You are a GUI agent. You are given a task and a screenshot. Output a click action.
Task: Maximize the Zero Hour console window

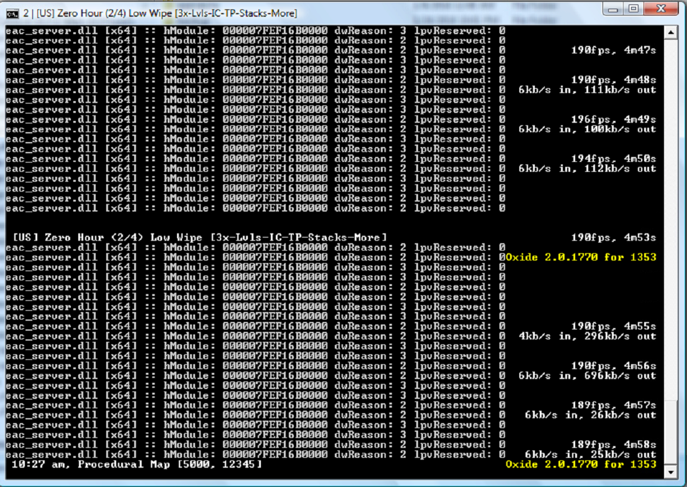634,9
